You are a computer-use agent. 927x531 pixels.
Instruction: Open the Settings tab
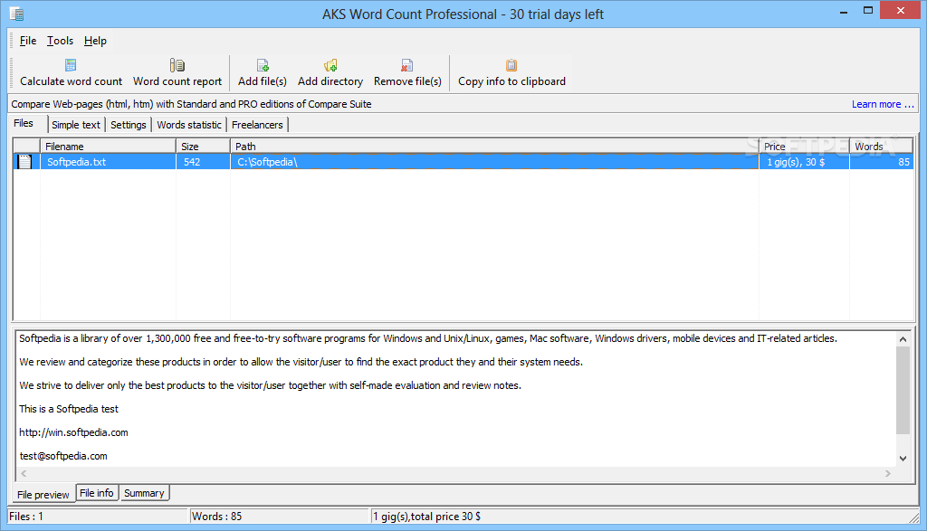(x=129, y=125)
